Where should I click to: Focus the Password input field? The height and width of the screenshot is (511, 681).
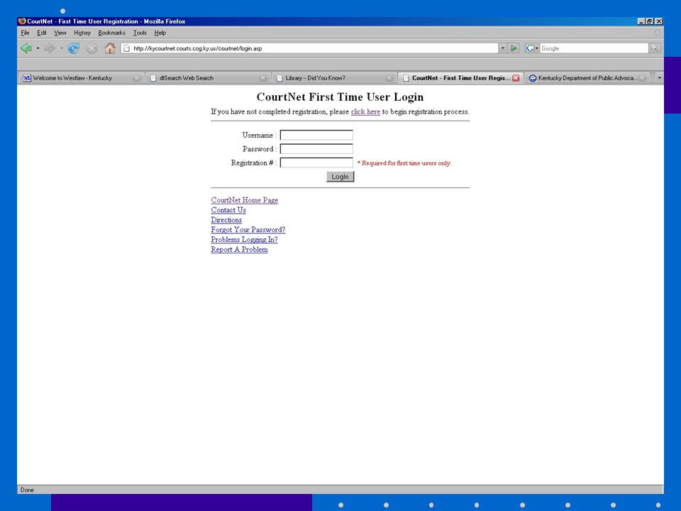pos(316,149)
